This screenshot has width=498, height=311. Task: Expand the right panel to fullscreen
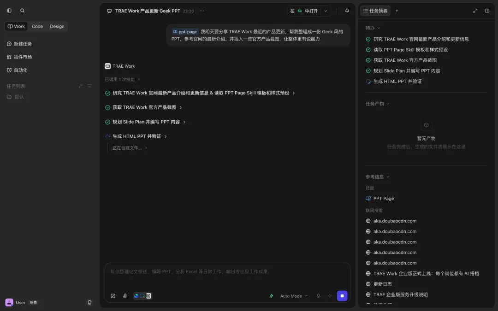click(x=475, y=11)
